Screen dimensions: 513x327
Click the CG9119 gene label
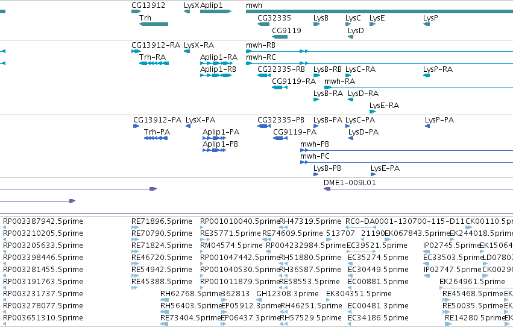[x=286, y=30]
